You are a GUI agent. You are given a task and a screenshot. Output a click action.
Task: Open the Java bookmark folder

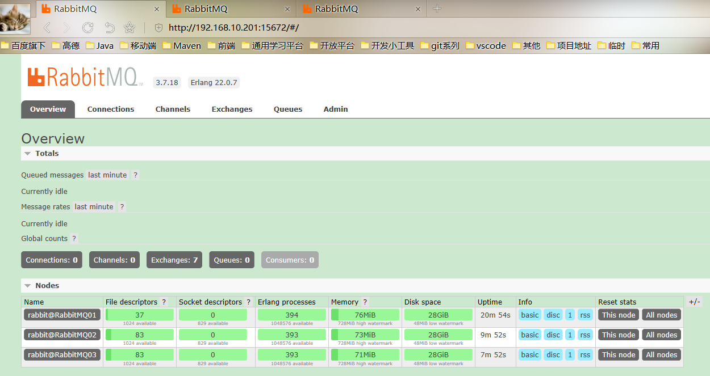100,46
